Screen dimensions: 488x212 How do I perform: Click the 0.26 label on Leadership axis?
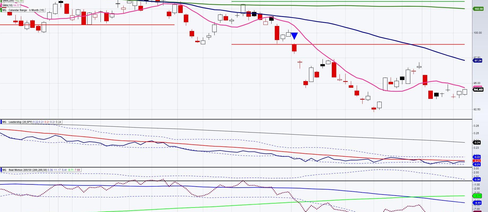click(x=476, y=126)
